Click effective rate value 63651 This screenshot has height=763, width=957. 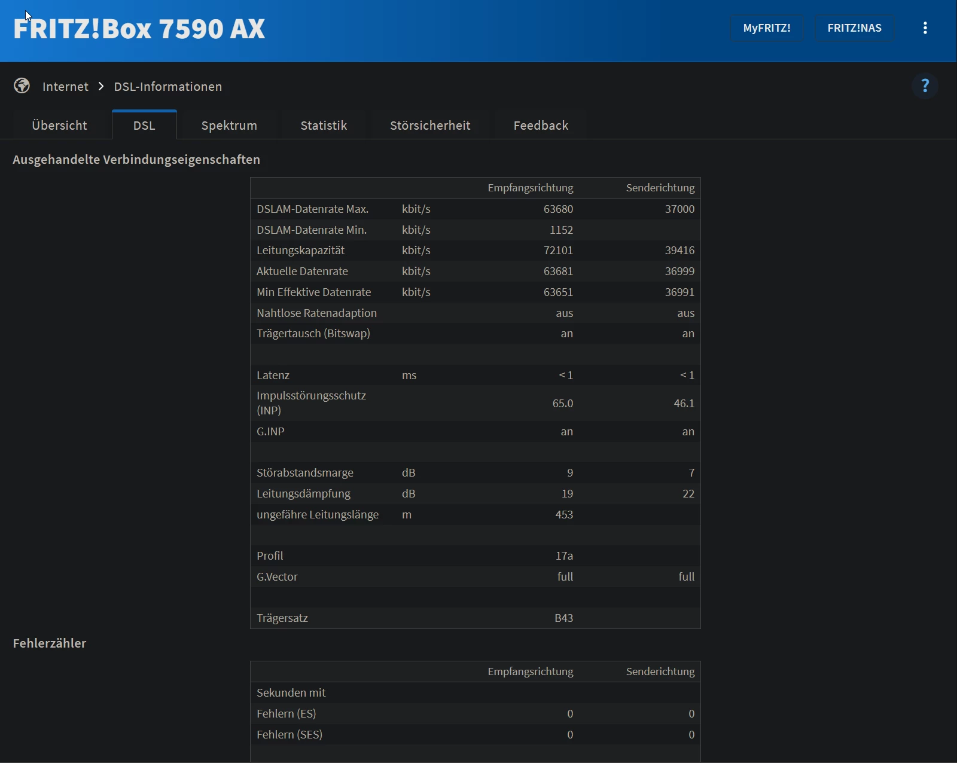pos(558,292)
